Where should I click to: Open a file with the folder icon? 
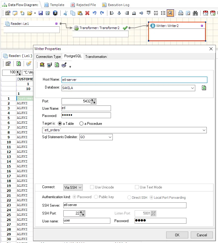point(30,13)
